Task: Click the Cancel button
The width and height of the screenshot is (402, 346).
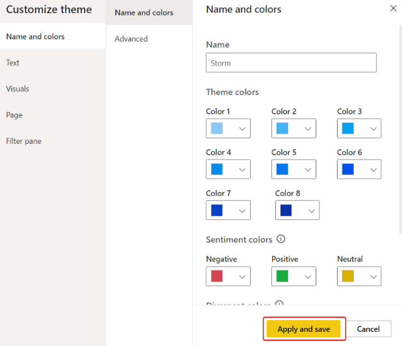Action: [x=368, y=329]
